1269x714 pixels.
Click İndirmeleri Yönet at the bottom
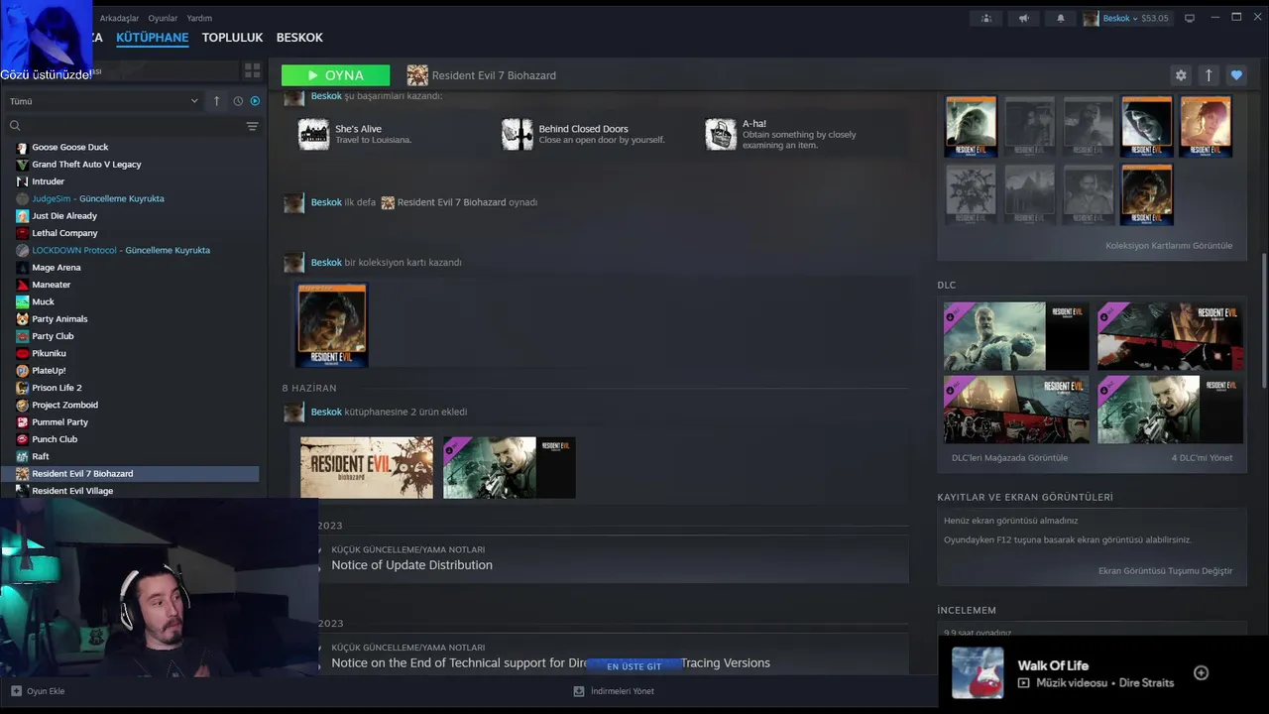(614, 691)
